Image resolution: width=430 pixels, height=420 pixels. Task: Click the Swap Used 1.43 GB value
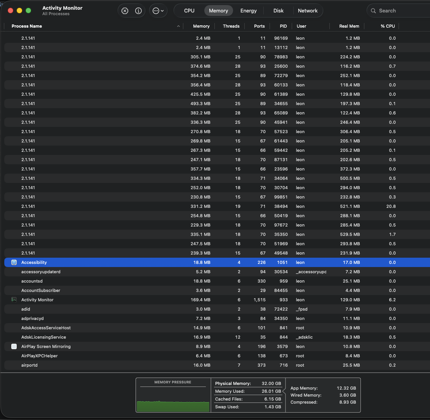[x=273, y=407]
